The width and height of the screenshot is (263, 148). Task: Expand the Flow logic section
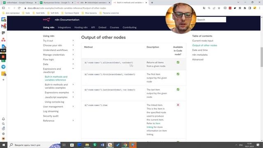[x=73, y=59]
